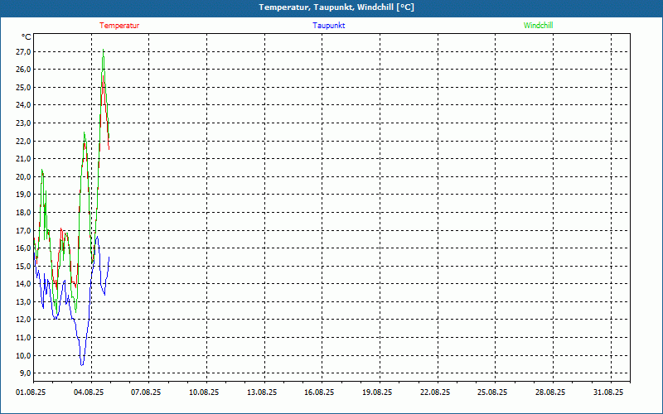663x414 pixels.
Task: Click the 13,0 y-axis value
Action: [23, 301]
